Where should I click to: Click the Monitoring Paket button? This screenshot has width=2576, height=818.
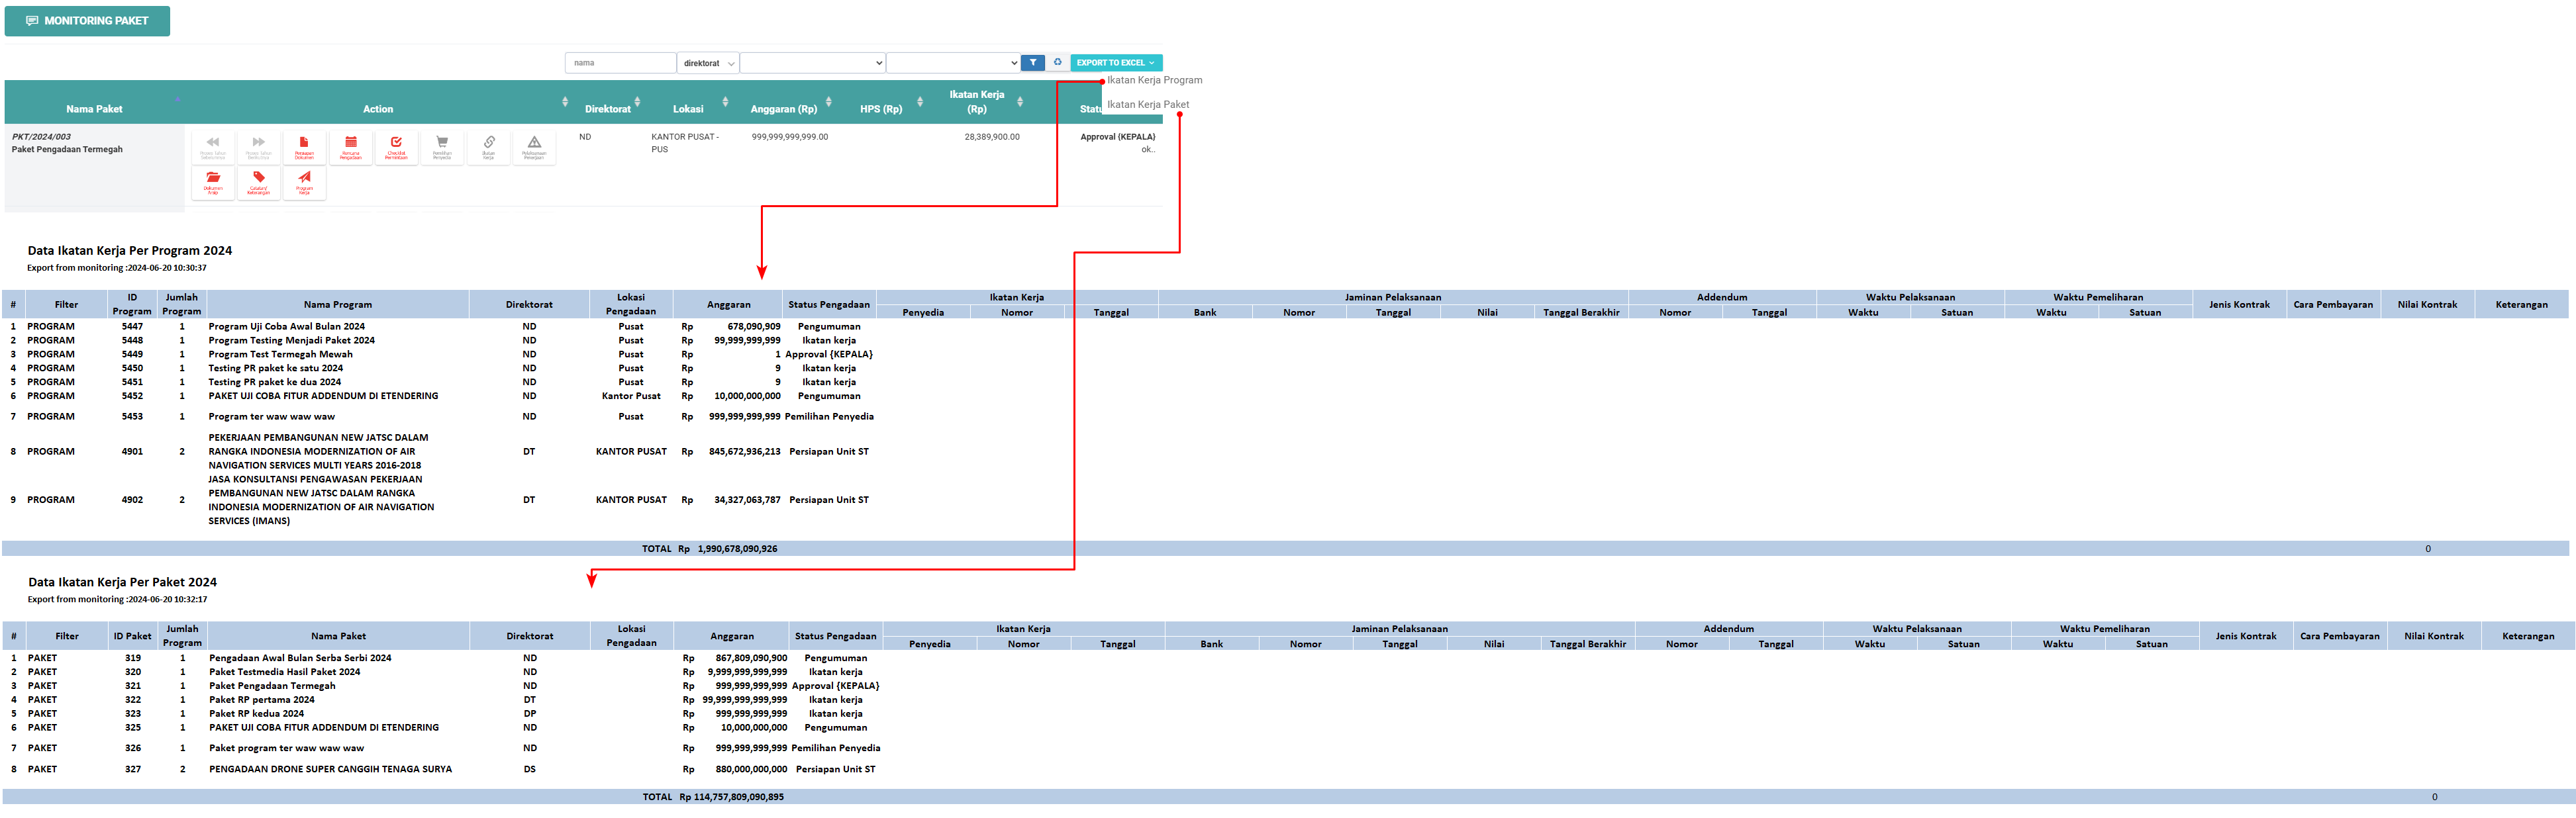(x=87, y=20)
